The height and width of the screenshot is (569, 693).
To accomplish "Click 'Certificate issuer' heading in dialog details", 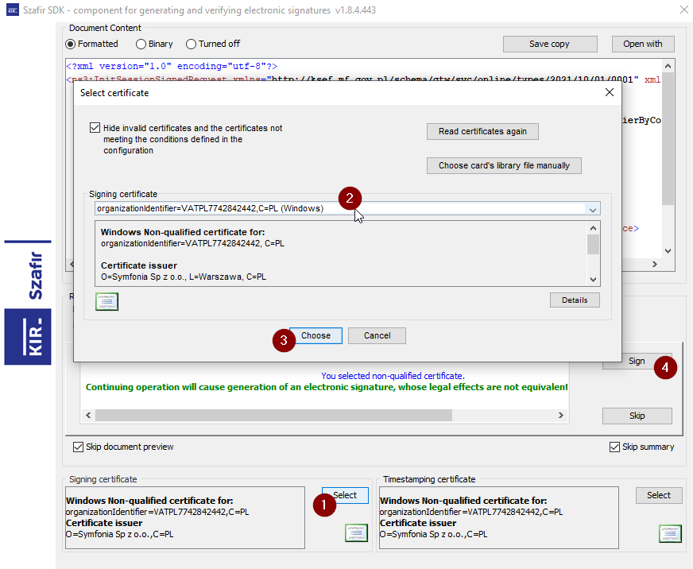I will pyautogui.click(x=139, y=265).
